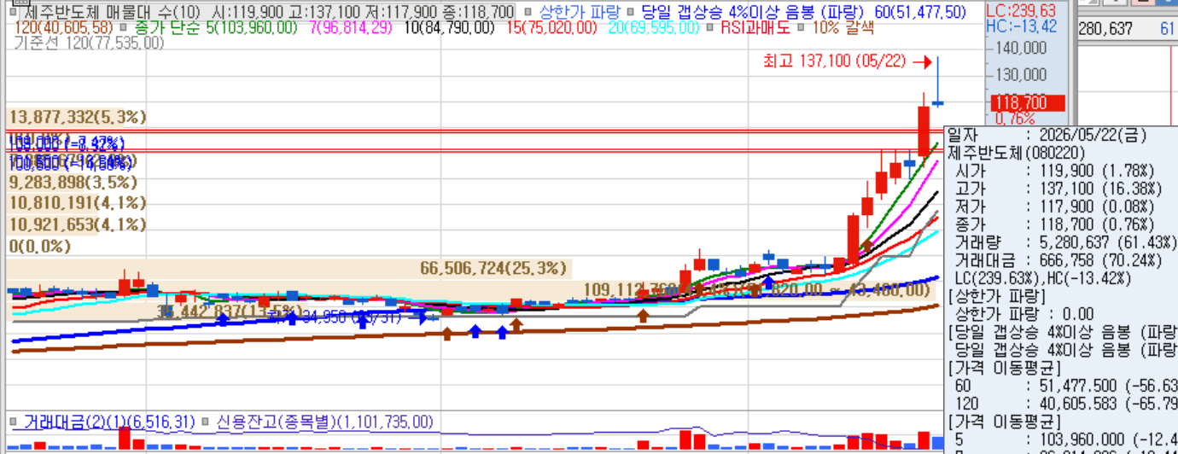Click the 0(0,0%) volume profile row
The width and height of the screenshot is (1178, 454).
40,247
